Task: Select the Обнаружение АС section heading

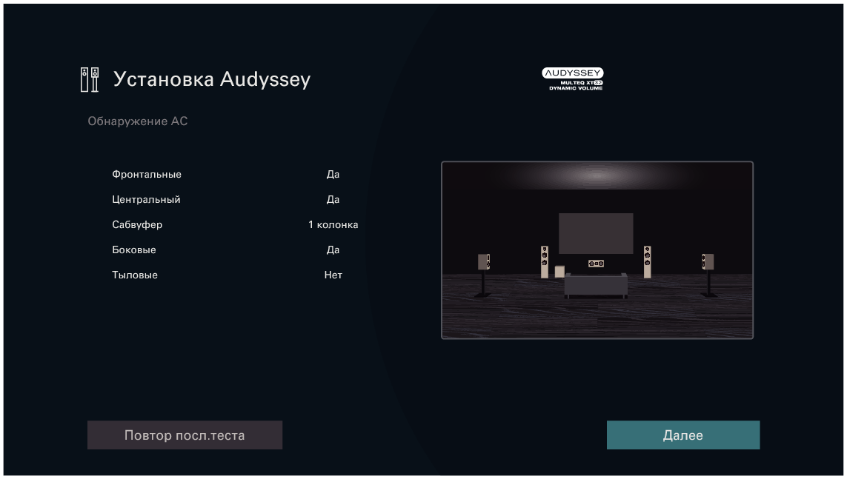Action: coord(137,121)
